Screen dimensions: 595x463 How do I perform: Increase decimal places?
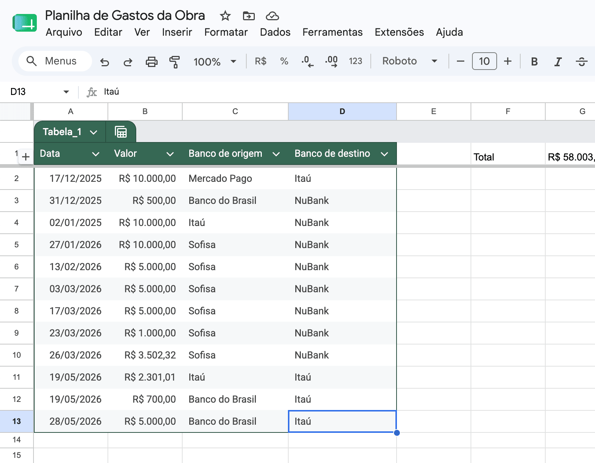(x=331, y=61)
